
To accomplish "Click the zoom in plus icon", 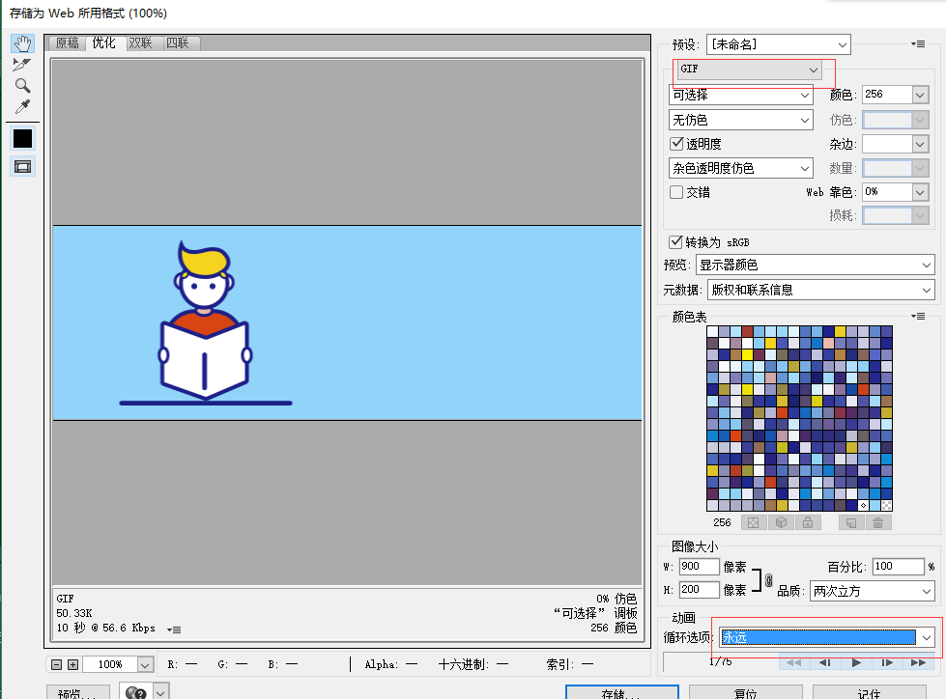I will pos(73,664).
